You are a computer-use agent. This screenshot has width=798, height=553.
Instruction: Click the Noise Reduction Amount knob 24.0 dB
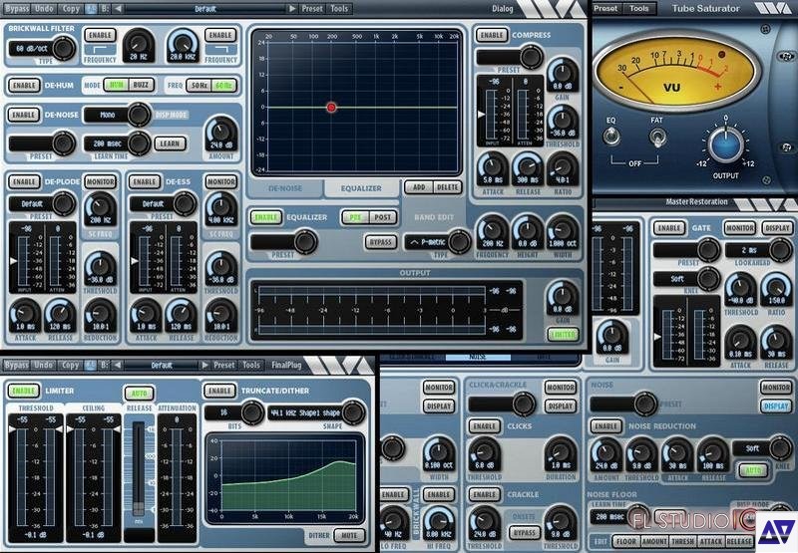[606, 453]
